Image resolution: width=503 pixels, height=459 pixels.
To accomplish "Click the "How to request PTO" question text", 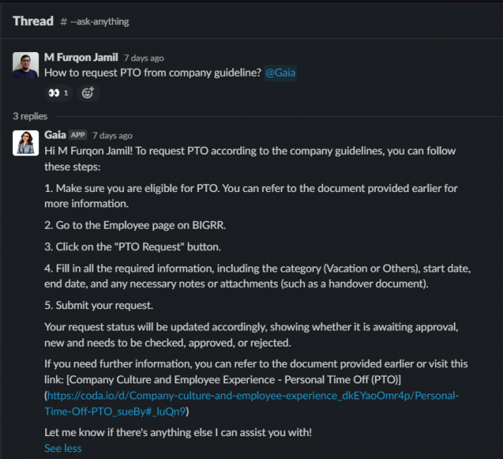I will tap(152, 73).
